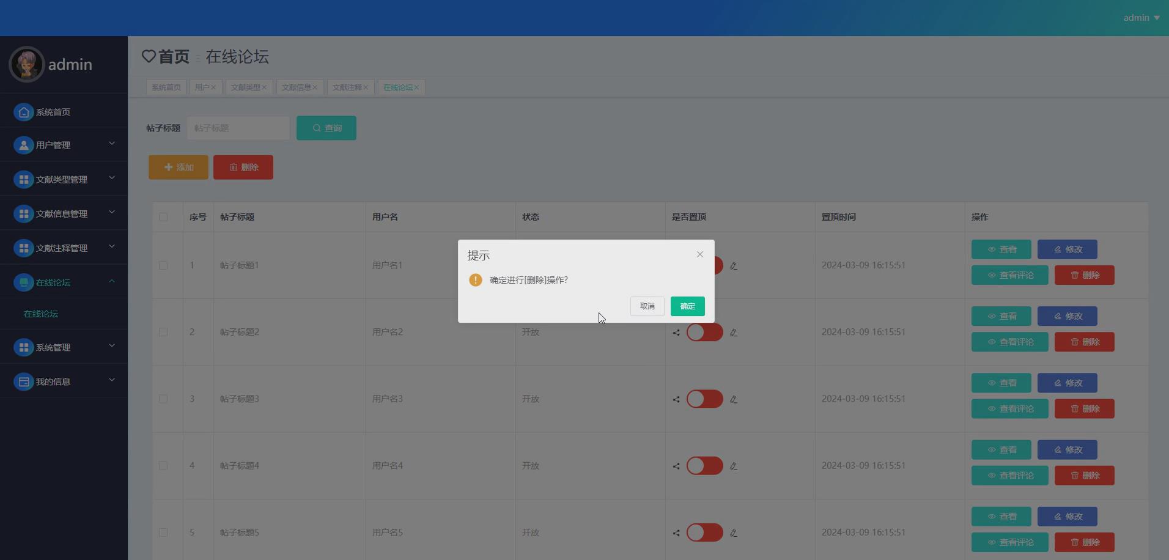Screen dimensions: 1169x560
Task: Click the edit pencil icon in row 4's 是否置顶 cell
Action: [734, 466]
